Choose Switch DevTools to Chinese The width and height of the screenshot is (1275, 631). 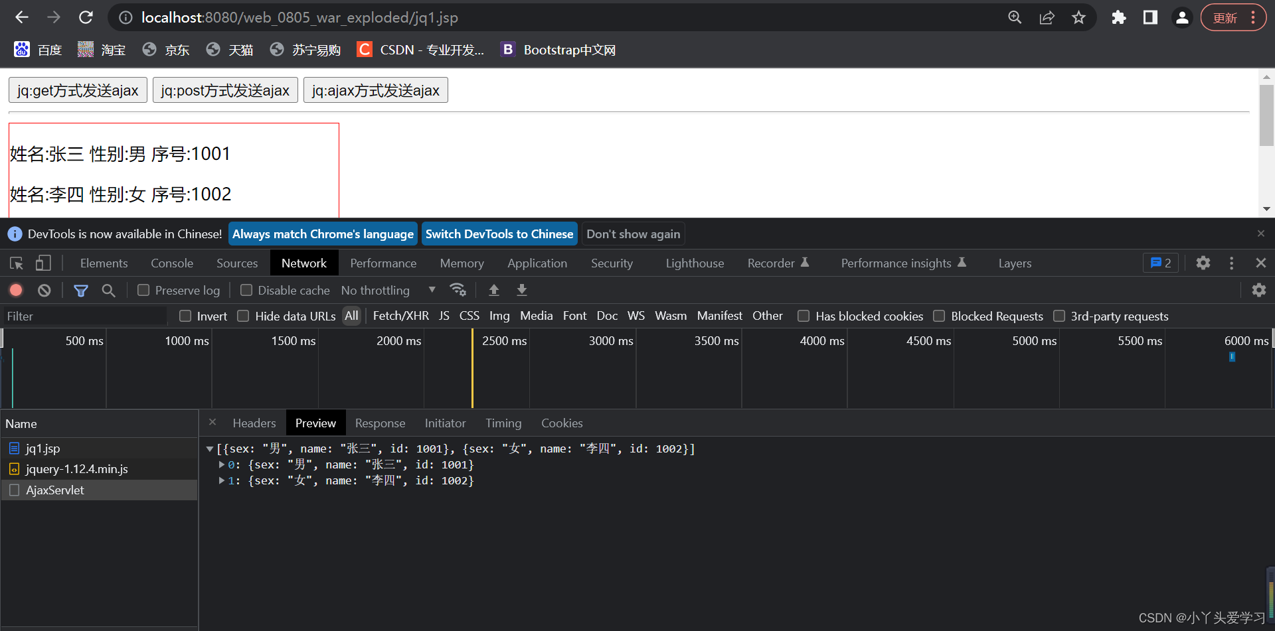pos(499,234)
